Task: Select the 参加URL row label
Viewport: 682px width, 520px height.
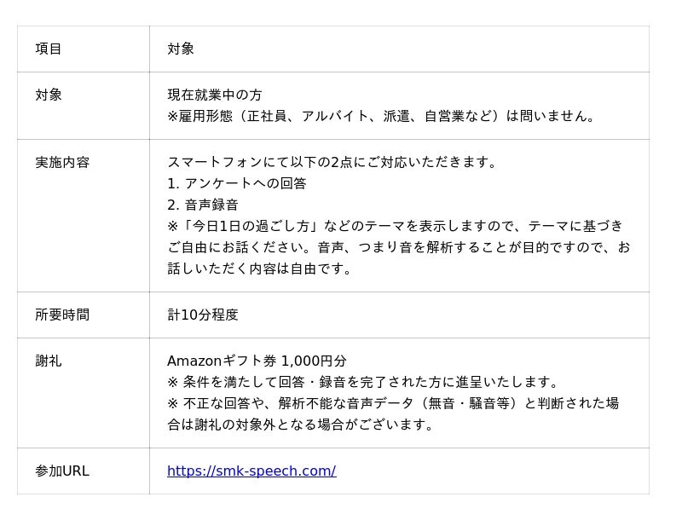Action: [62, 471]
